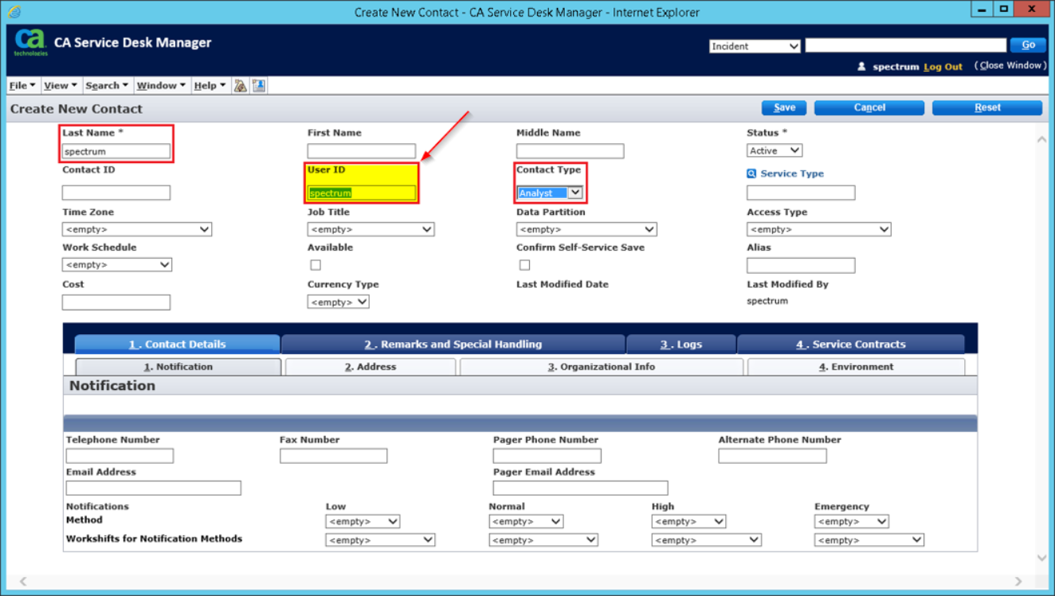1055x596 pixels.
Task: Click the vertical scrollbar down arrow
Action: [x=1041, y=558]
